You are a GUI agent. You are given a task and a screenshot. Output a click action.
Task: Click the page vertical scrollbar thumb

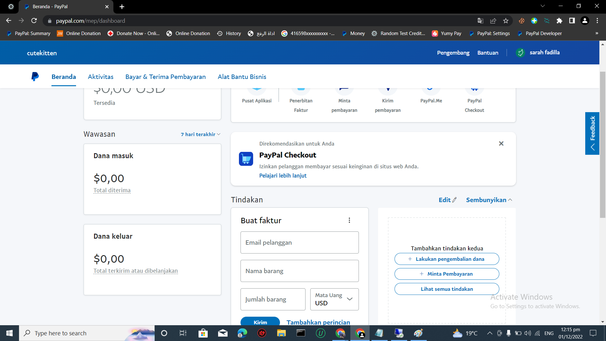pyautogui.click(x=603, y=145)
